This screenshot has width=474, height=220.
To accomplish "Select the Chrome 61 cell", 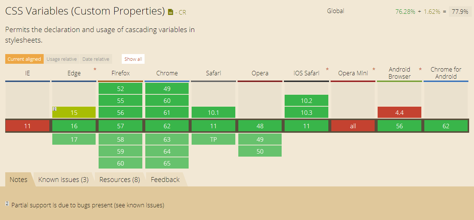I will (167, 113).
